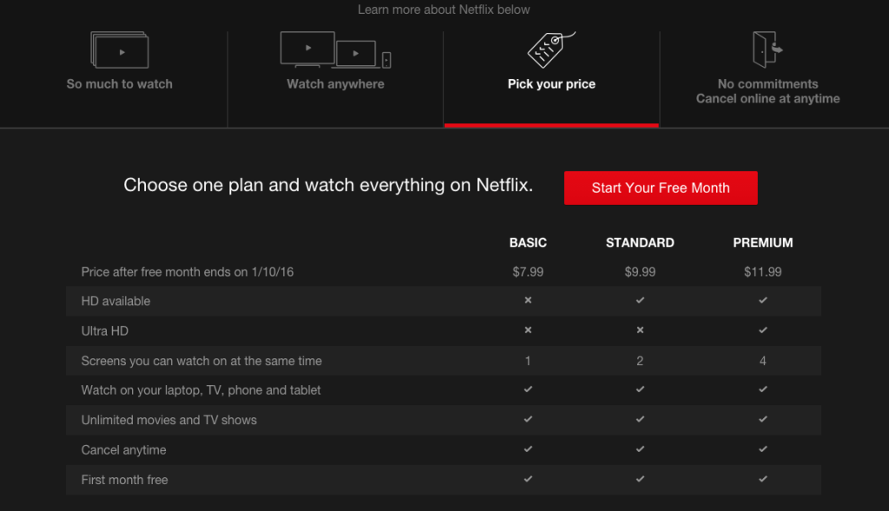Click the Premium plan Ultra HD checkmark

click(x=763, y=331)
